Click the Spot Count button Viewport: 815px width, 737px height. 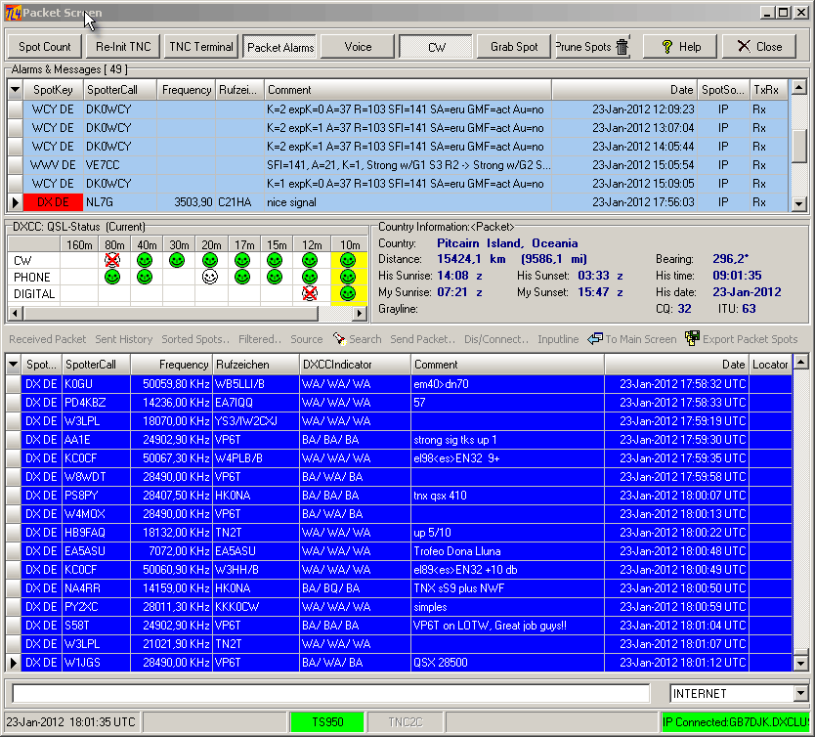coord(45,46)
